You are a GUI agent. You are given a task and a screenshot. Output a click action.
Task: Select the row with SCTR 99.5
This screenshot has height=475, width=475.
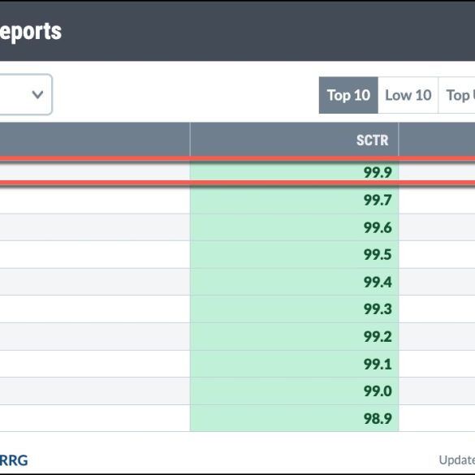[237, 254]
